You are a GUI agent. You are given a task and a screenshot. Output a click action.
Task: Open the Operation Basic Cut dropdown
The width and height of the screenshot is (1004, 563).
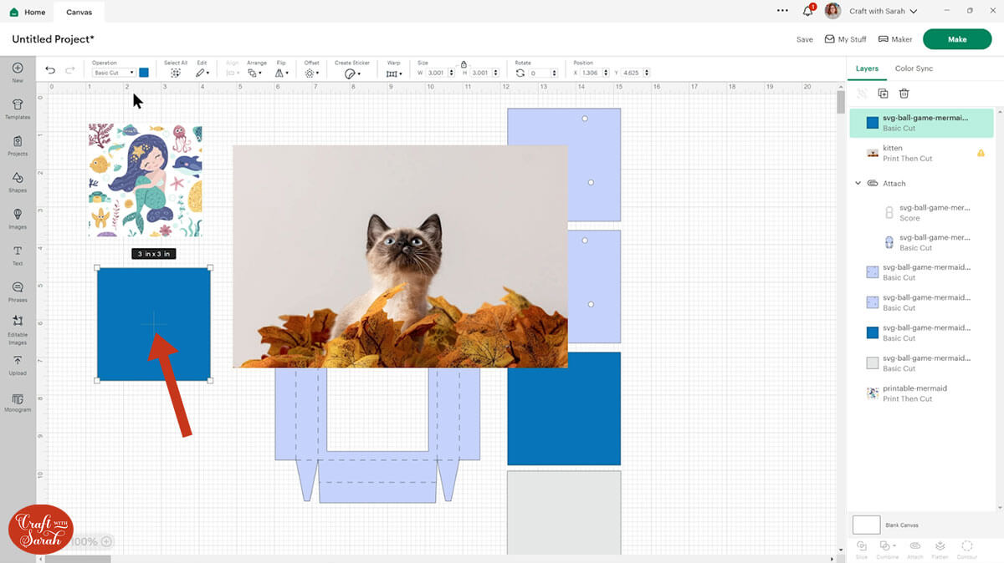(x=114, y=73)
